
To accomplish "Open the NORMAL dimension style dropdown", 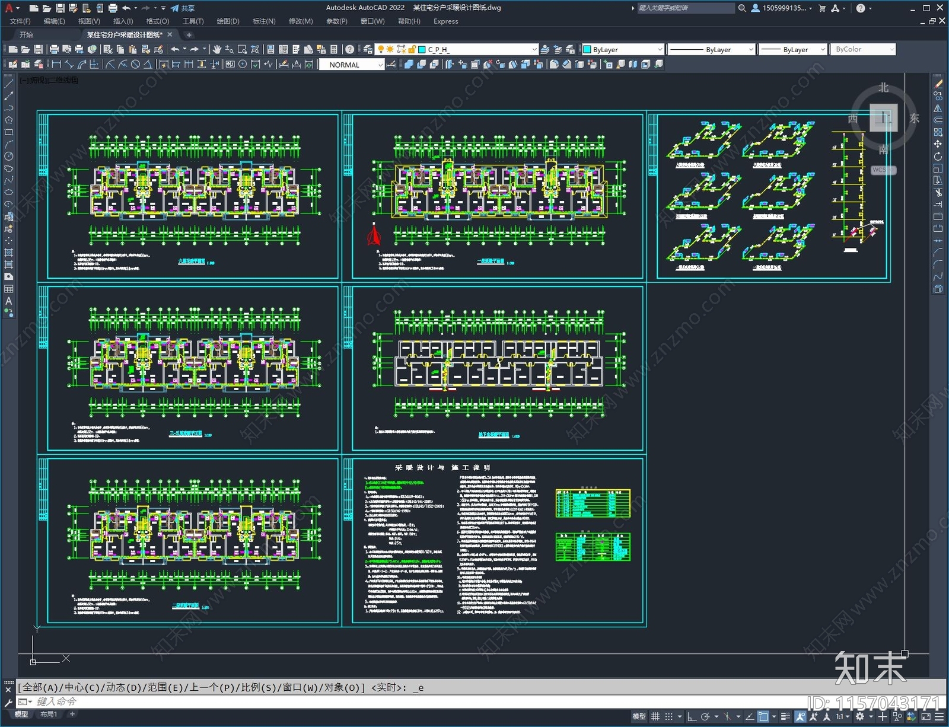I will [x=380, y=65].
